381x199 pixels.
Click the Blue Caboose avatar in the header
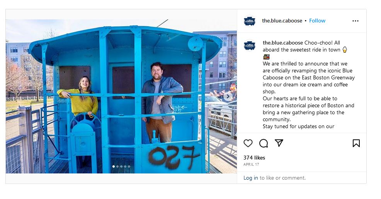pyautogui.click(x=250, y=21)
